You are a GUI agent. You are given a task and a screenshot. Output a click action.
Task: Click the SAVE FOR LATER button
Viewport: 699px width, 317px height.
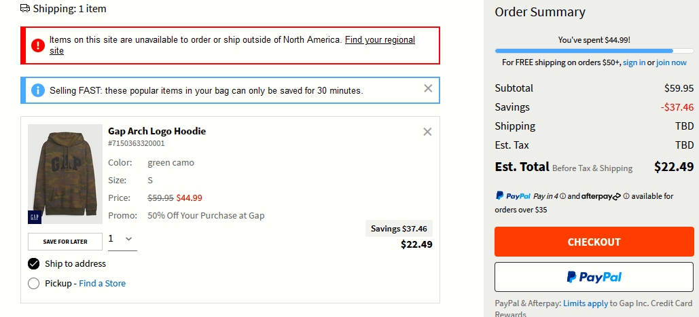(65, 242)
